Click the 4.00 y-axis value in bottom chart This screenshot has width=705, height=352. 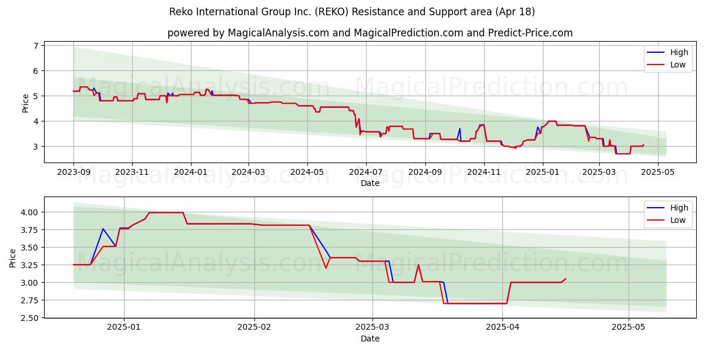(30, 212)
